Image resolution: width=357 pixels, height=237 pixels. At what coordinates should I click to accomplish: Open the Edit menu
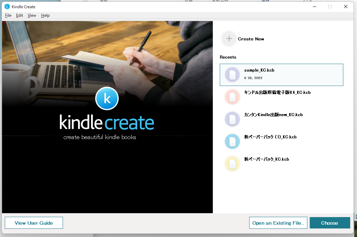point(20,15)
